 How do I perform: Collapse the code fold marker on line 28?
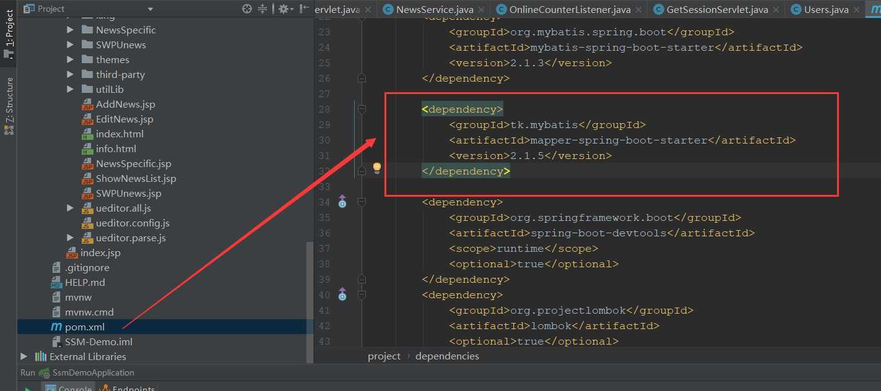click(x=362, y=109)
